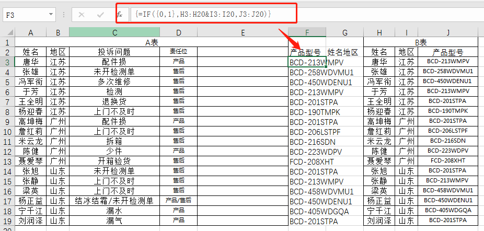Click the confirm checkmark icon in formula bar
Screen dimensions: 484x231
tap(100, 15)
